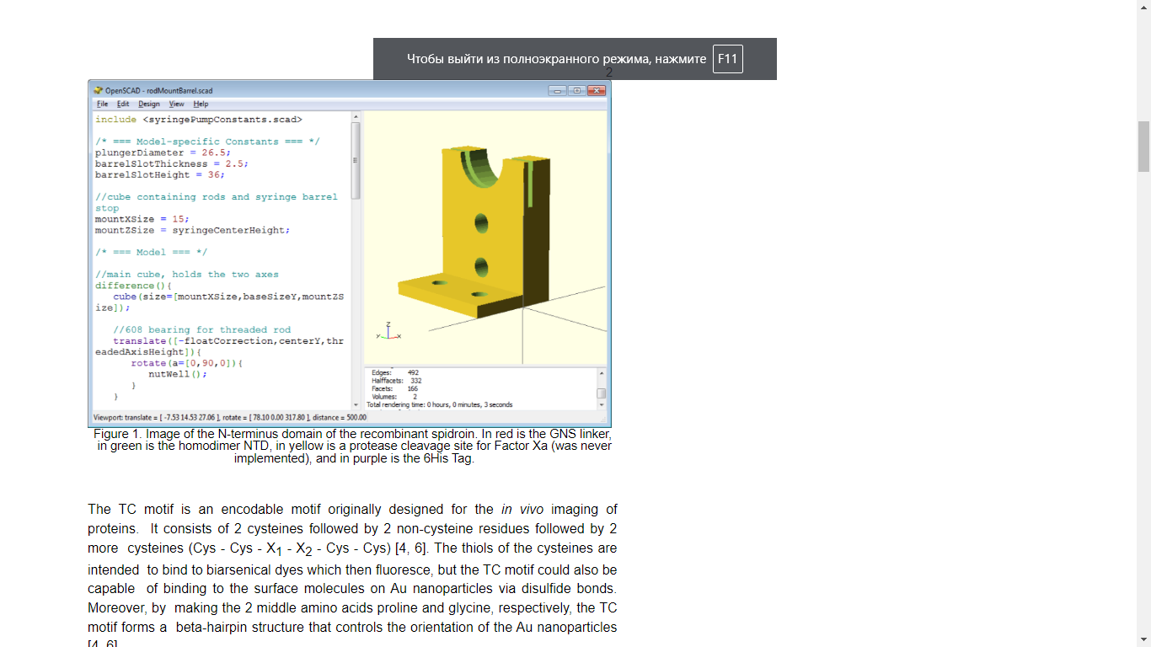
Task: Open the Help menu in OpenSCAD
Action: pos(201,104)
